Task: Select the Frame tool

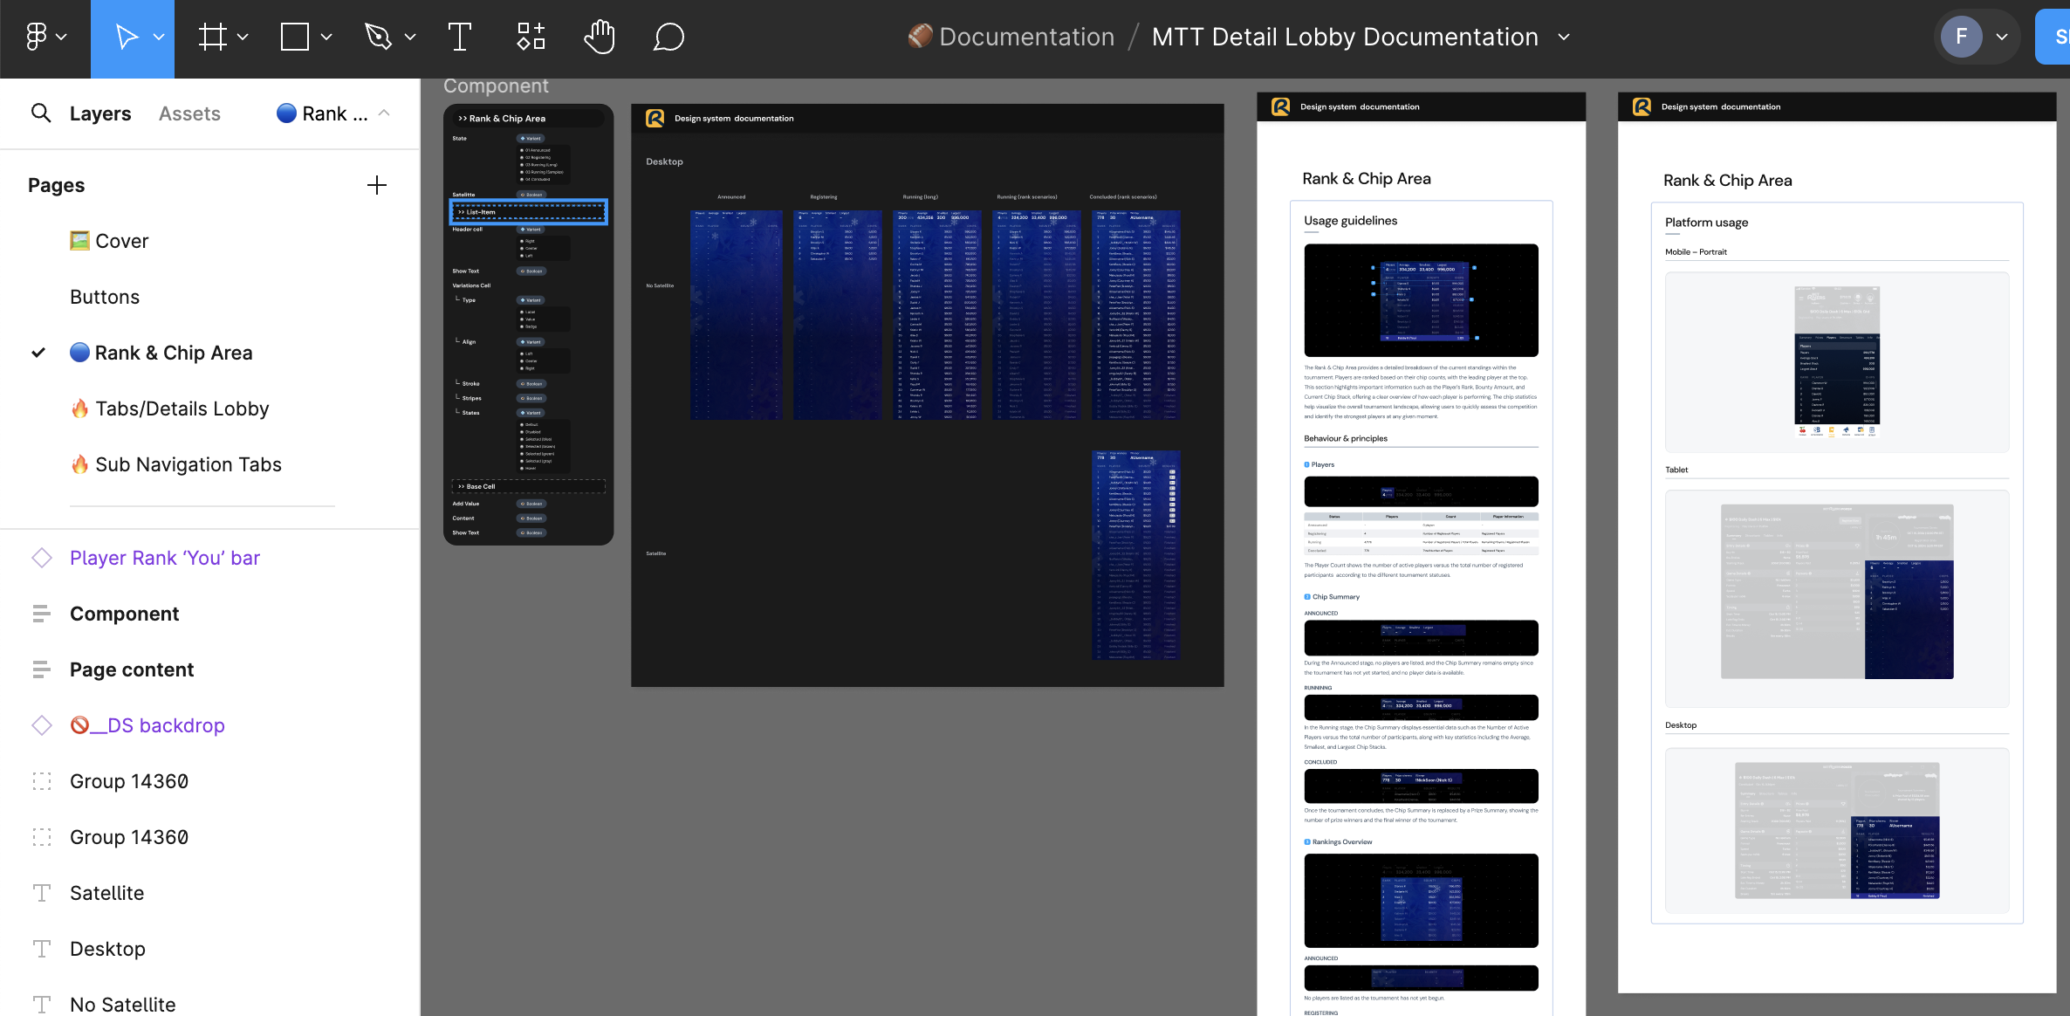Action: [x=212, y=37]
